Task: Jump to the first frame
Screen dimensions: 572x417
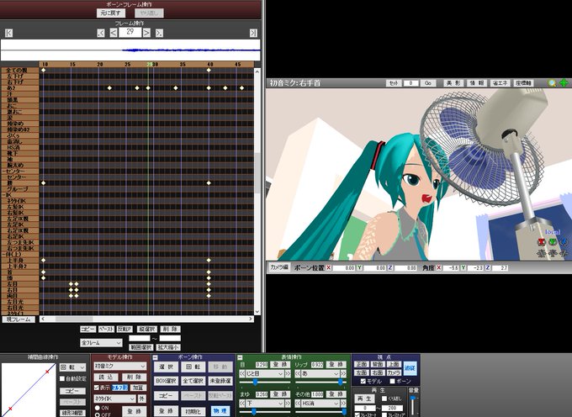Action: [x=9, y=33]
